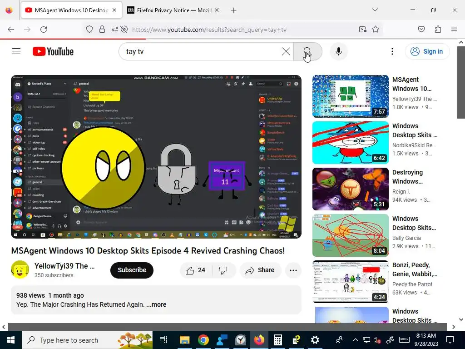Screen dimensions: 465x349
Task: Open the Peedy the Parrot channel name
Action: pyautogui.click(x=412, y=284)
